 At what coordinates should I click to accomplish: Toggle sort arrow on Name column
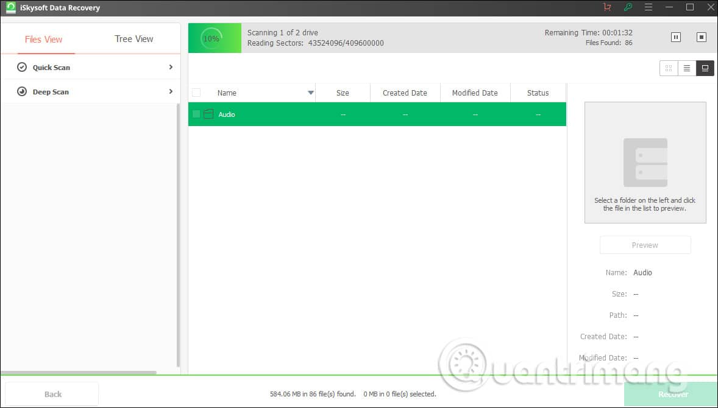tap(310, 93)
